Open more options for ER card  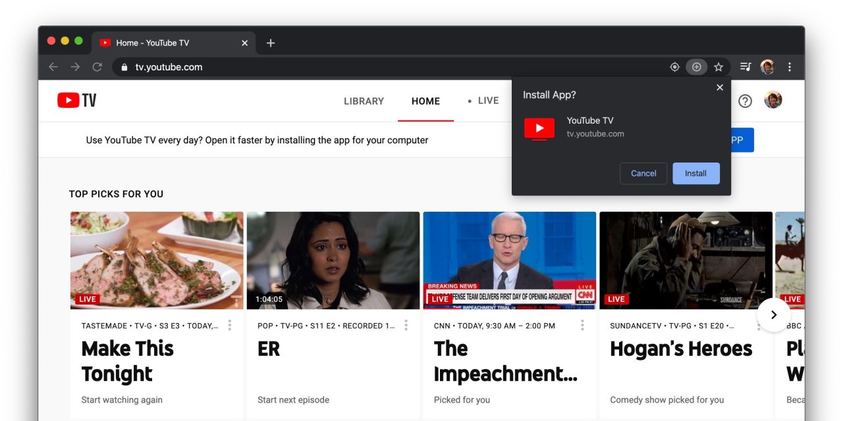[x=406, y=326]
